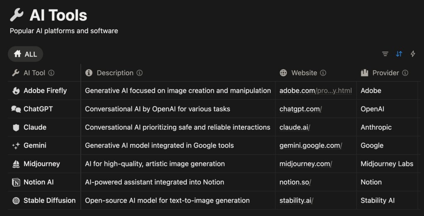Viewport: 424px width, 216px height.
Task: Open the Notion AI row name
Action: tap(39, 182)
